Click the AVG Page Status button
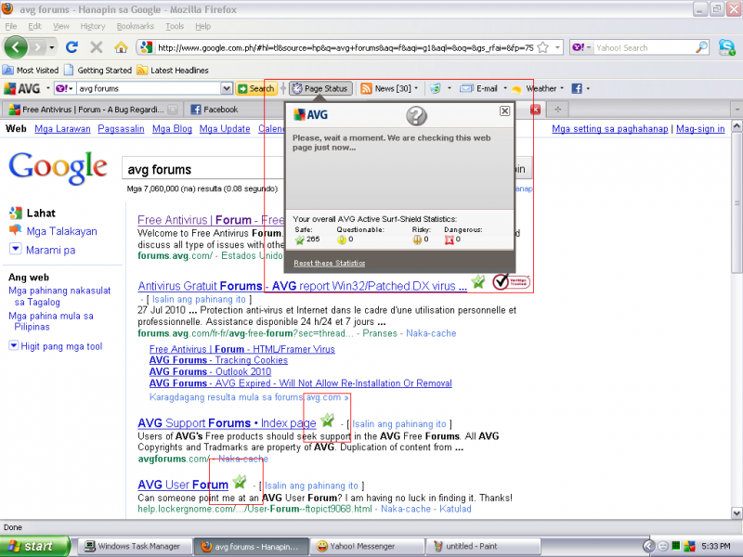This screenshot has width=743, height=557. click(319, 88)
